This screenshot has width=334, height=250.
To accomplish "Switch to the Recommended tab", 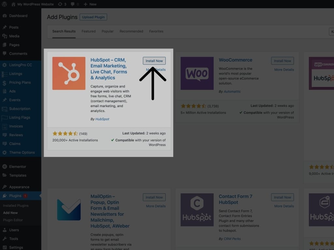I will 131,31.
